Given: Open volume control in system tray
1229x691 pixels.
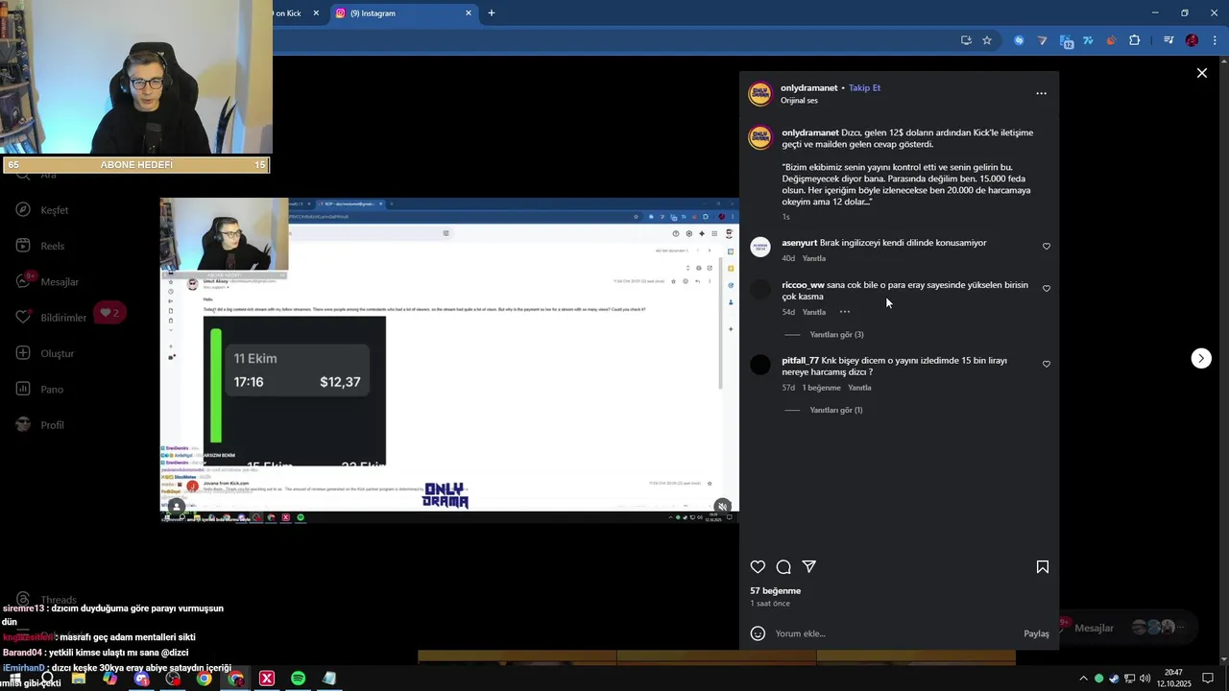Looking at the screenshot, I should (1145, 679).
